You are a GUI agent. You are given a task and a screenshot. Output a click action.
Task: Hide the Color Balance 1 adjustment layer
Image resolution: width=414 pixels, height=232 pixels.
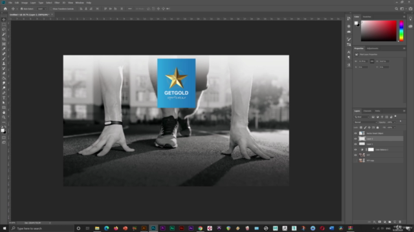355,150
